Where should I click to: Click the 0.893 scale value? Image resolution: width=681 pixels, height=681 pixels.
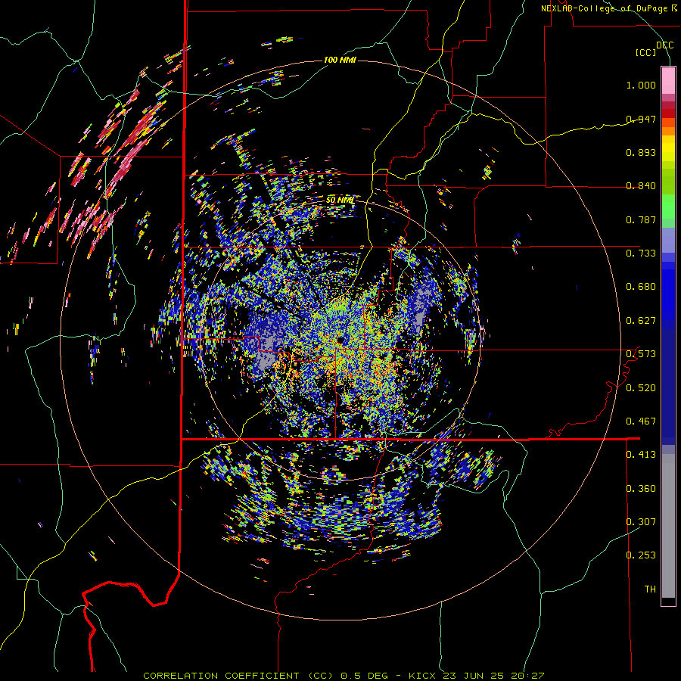coord(641,152)
